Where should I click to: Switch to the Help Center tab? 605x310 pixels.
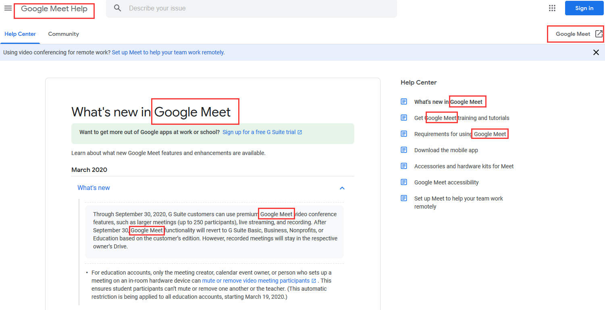click(20, 34)
